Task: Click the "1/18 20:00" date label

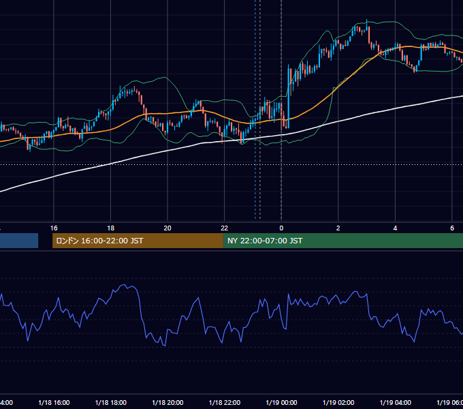Action: click(x=167, y=402)
